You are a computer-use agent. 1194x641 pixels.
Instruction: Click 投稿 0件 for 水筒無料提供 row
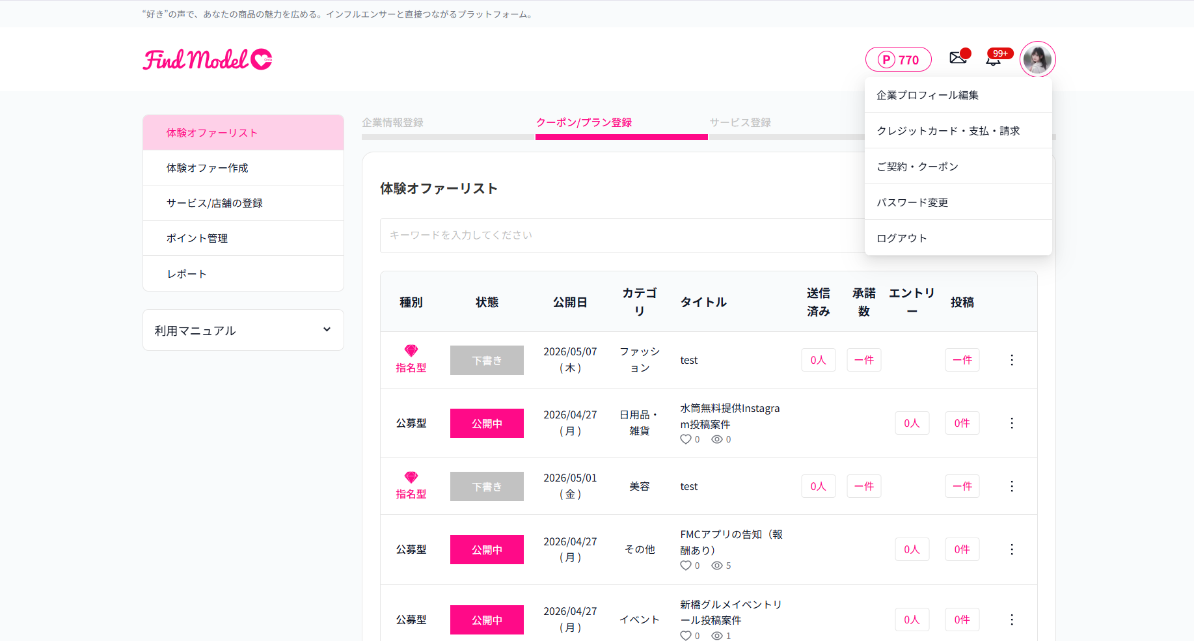click(x=962, y=423)
